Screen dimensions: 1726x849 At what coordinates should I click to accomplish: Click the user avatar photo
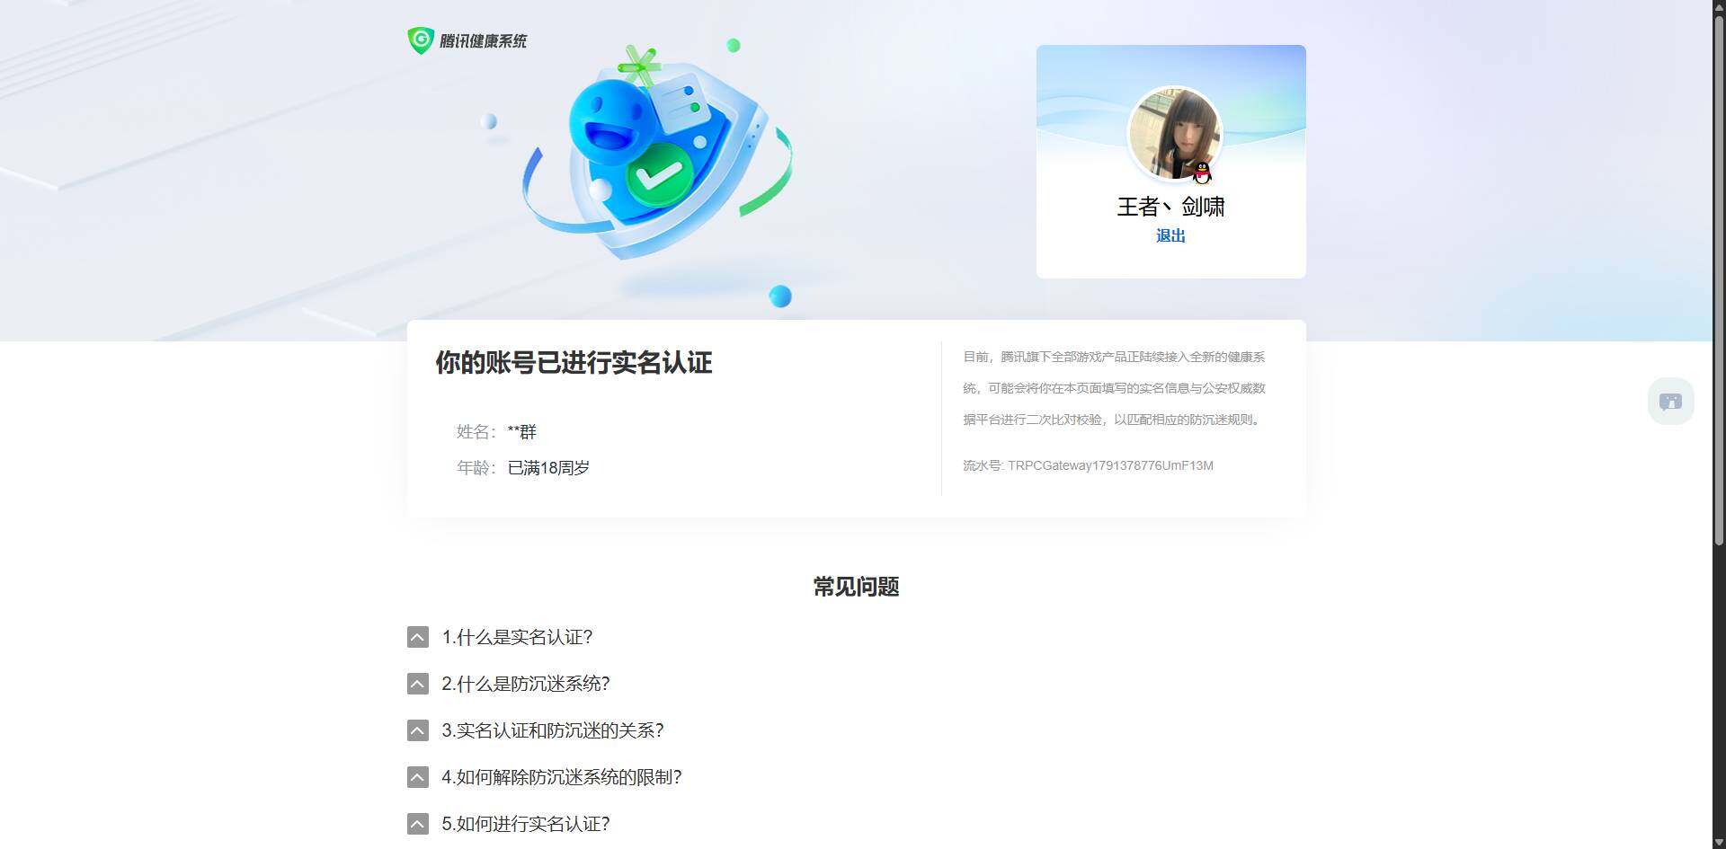(1174, 134)
